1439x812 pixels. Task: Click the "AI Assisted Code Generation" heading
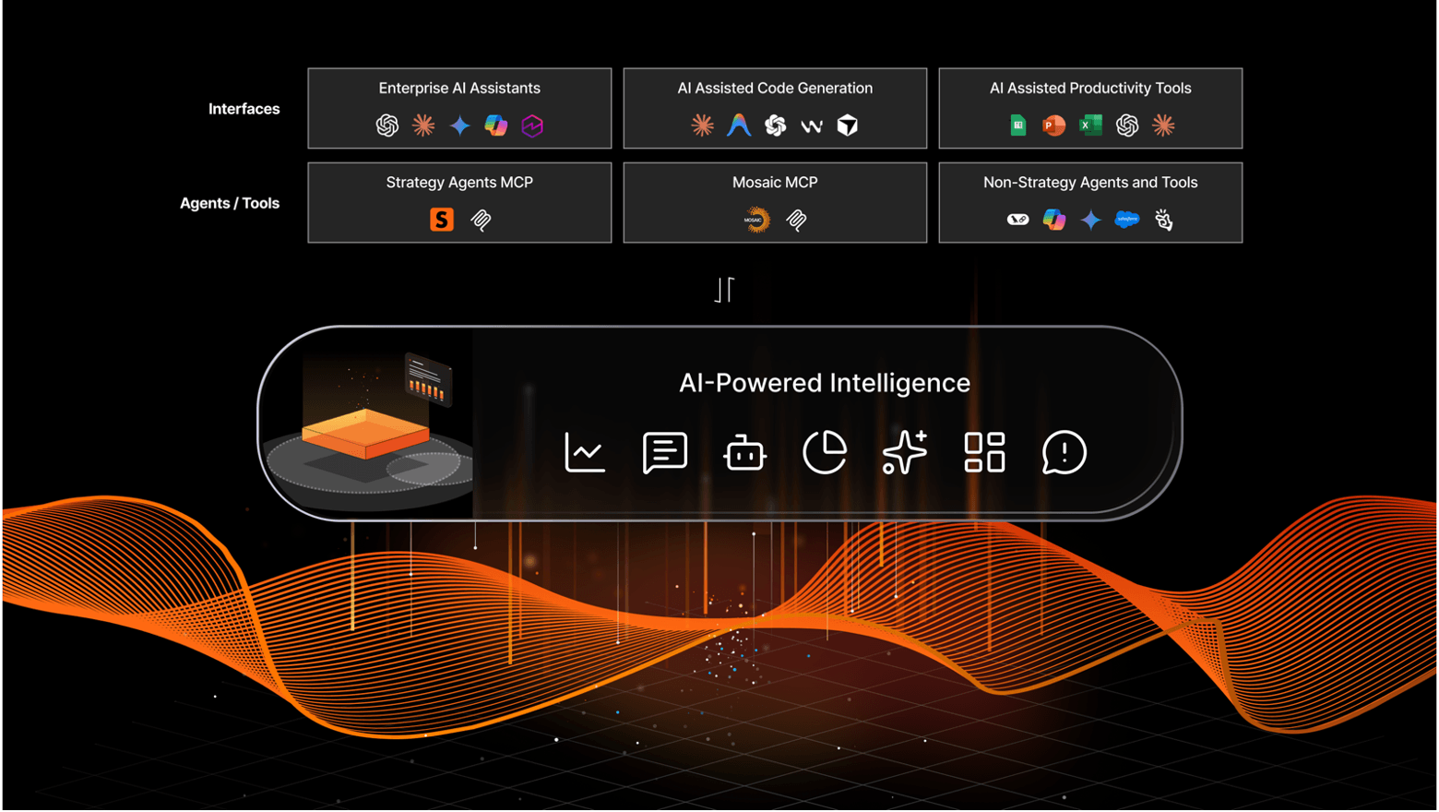click(x=775, y=89)
